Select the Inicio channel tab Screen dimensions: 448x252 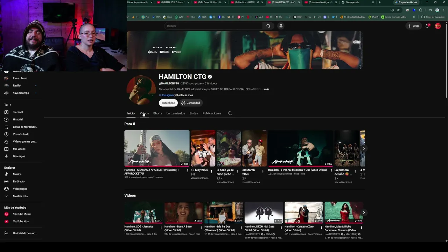tap(131, 113)
